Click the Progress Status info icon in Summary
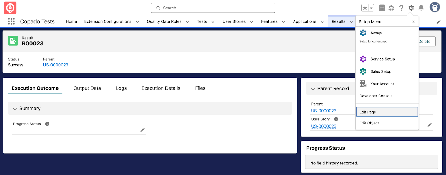The height and width of the screenshot is (175, 446). pyautogui.click(x=47, y=124)
